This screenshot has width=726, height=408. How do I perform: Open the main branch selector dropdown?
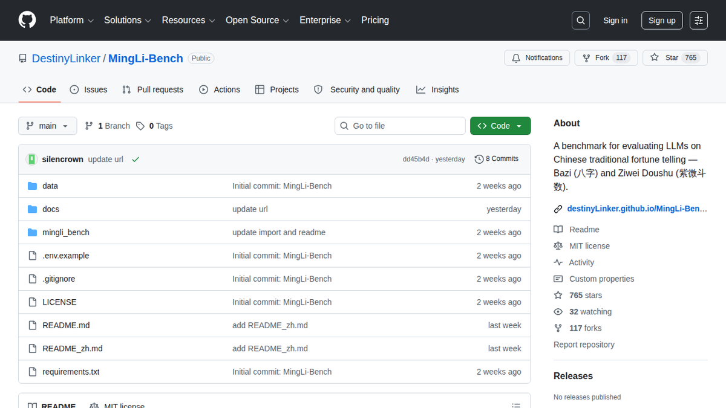(48, 126)
